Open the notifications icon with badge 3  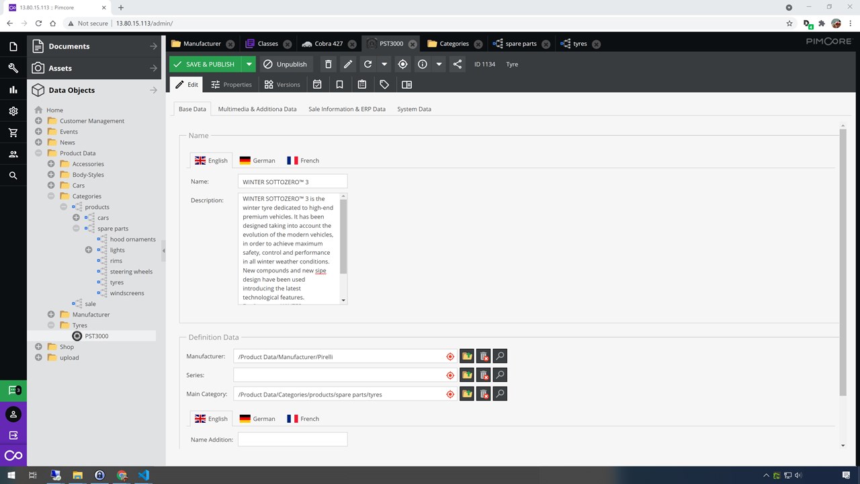pos(13,390)
